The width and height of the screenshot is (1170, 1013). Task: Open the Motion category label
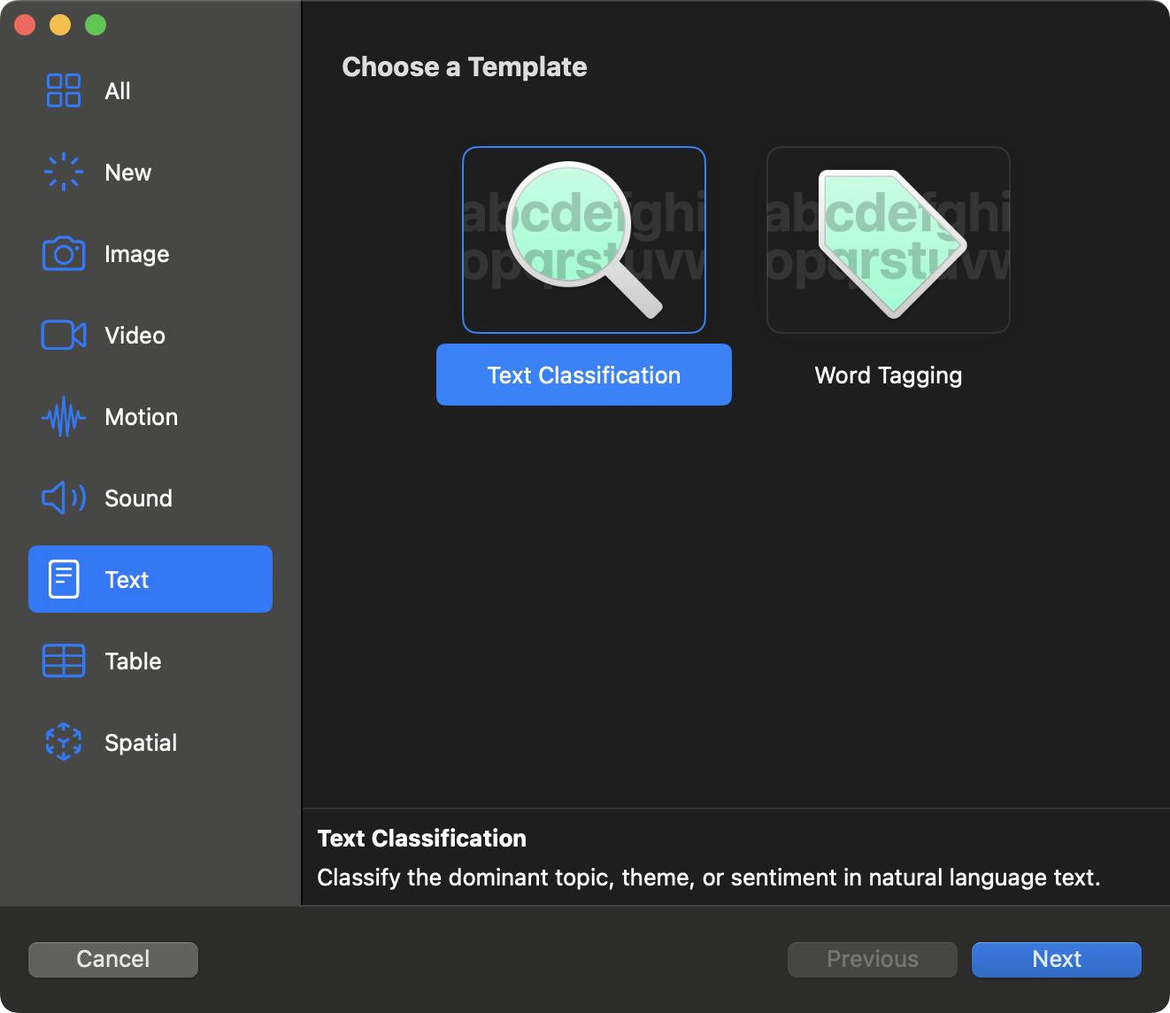(x=142, y=417)
